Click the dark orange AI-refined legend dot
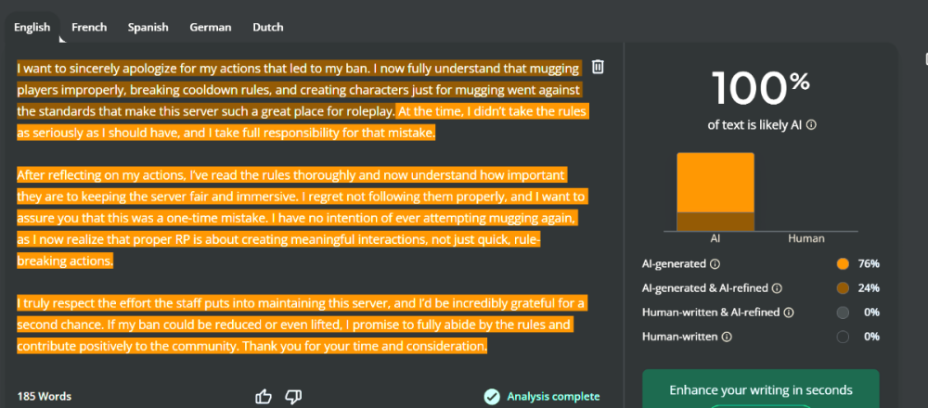 [x=843, y=288]
